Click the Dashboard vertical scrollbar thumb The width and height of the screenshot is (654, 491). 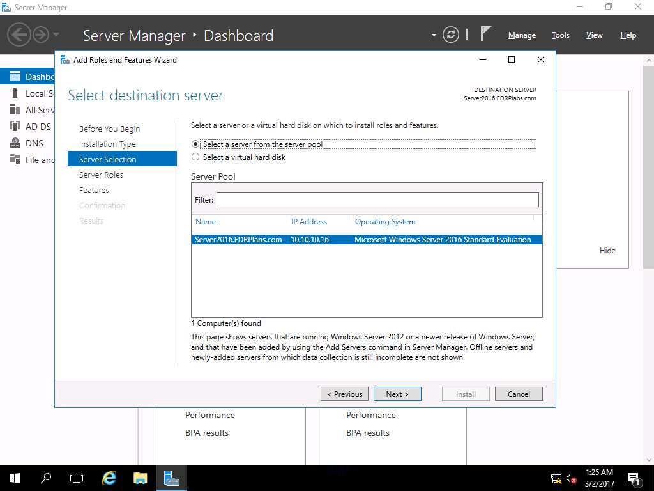click(649, 167)
